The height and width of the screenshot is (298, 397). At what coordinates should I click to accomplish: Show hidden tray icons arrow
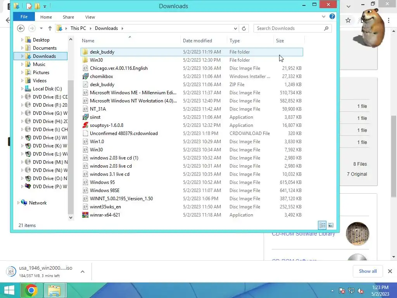pos(332,291)
